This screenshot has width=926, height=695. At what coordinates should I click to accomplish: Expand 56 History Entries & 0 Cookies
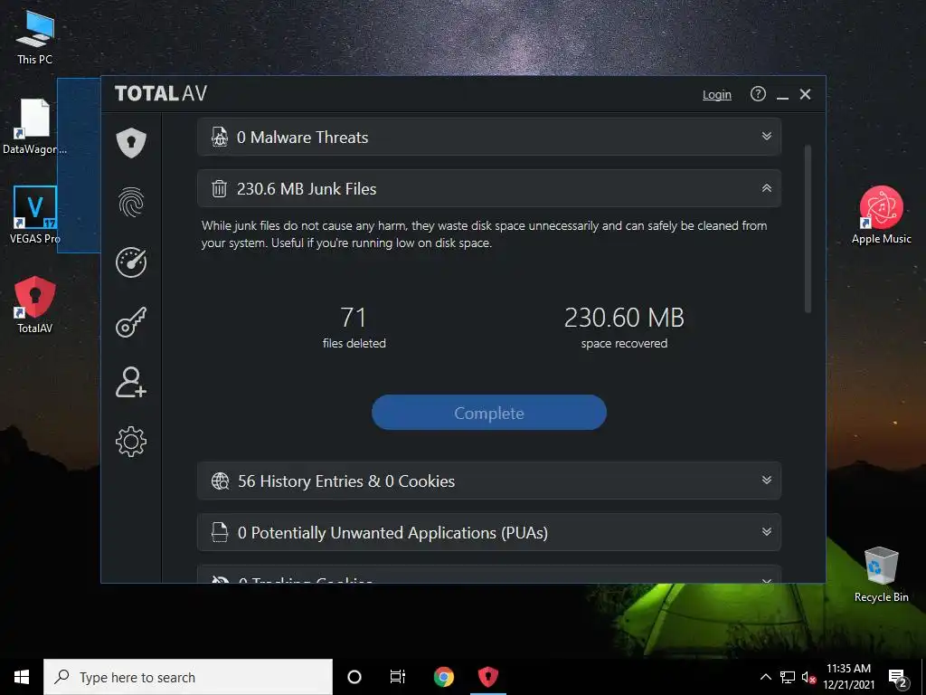pyautogui.click(x=489, y=481)
